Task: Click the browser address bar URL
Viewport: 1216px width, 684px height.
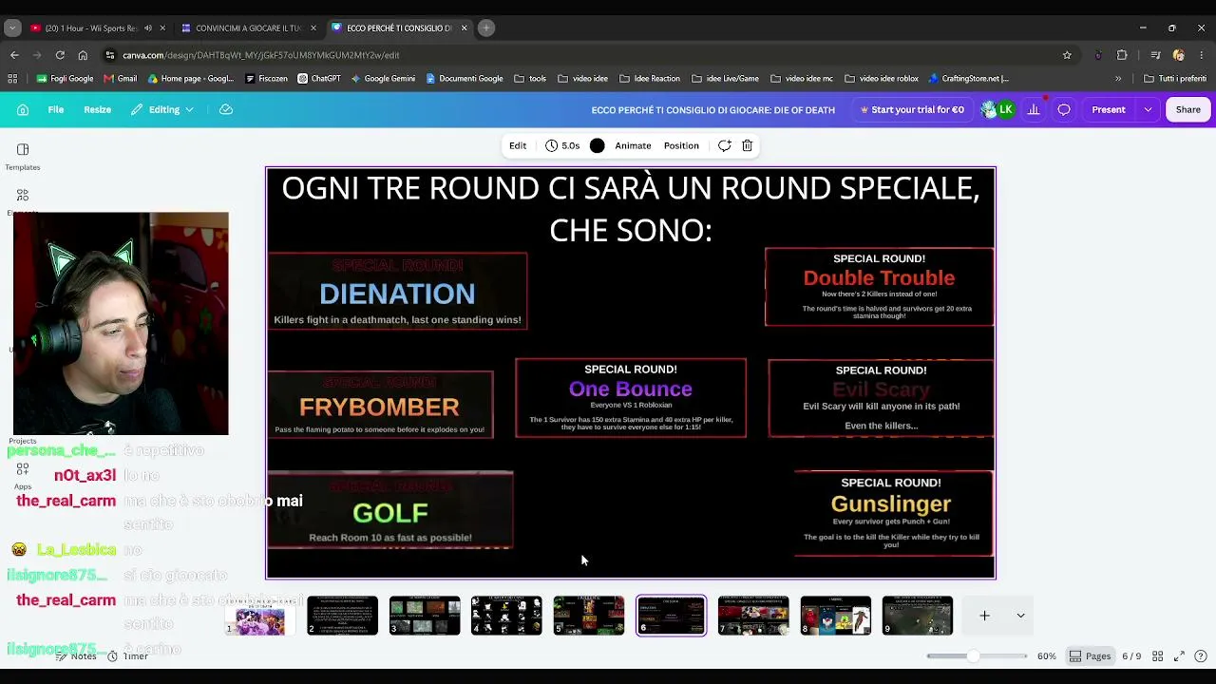Action: click(x=260, y=55)
